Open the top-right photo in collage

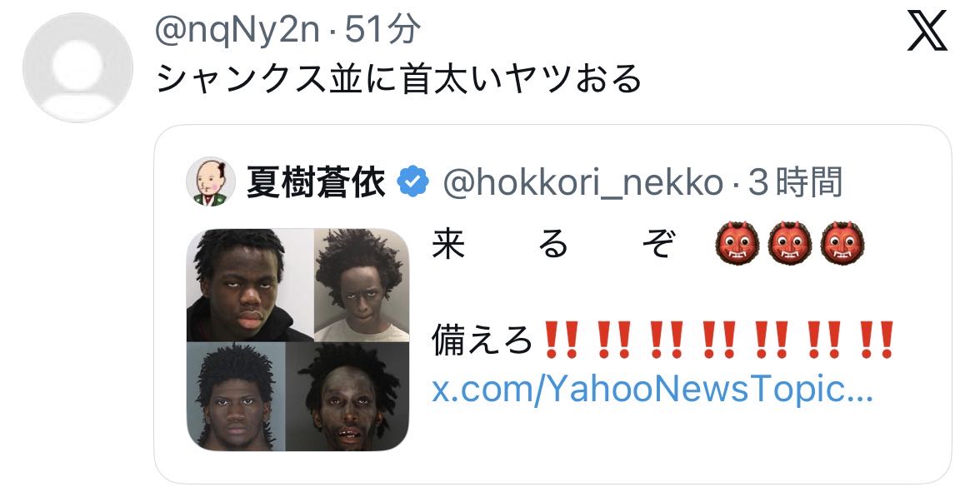pyautogui.click(x=362, y=286)
